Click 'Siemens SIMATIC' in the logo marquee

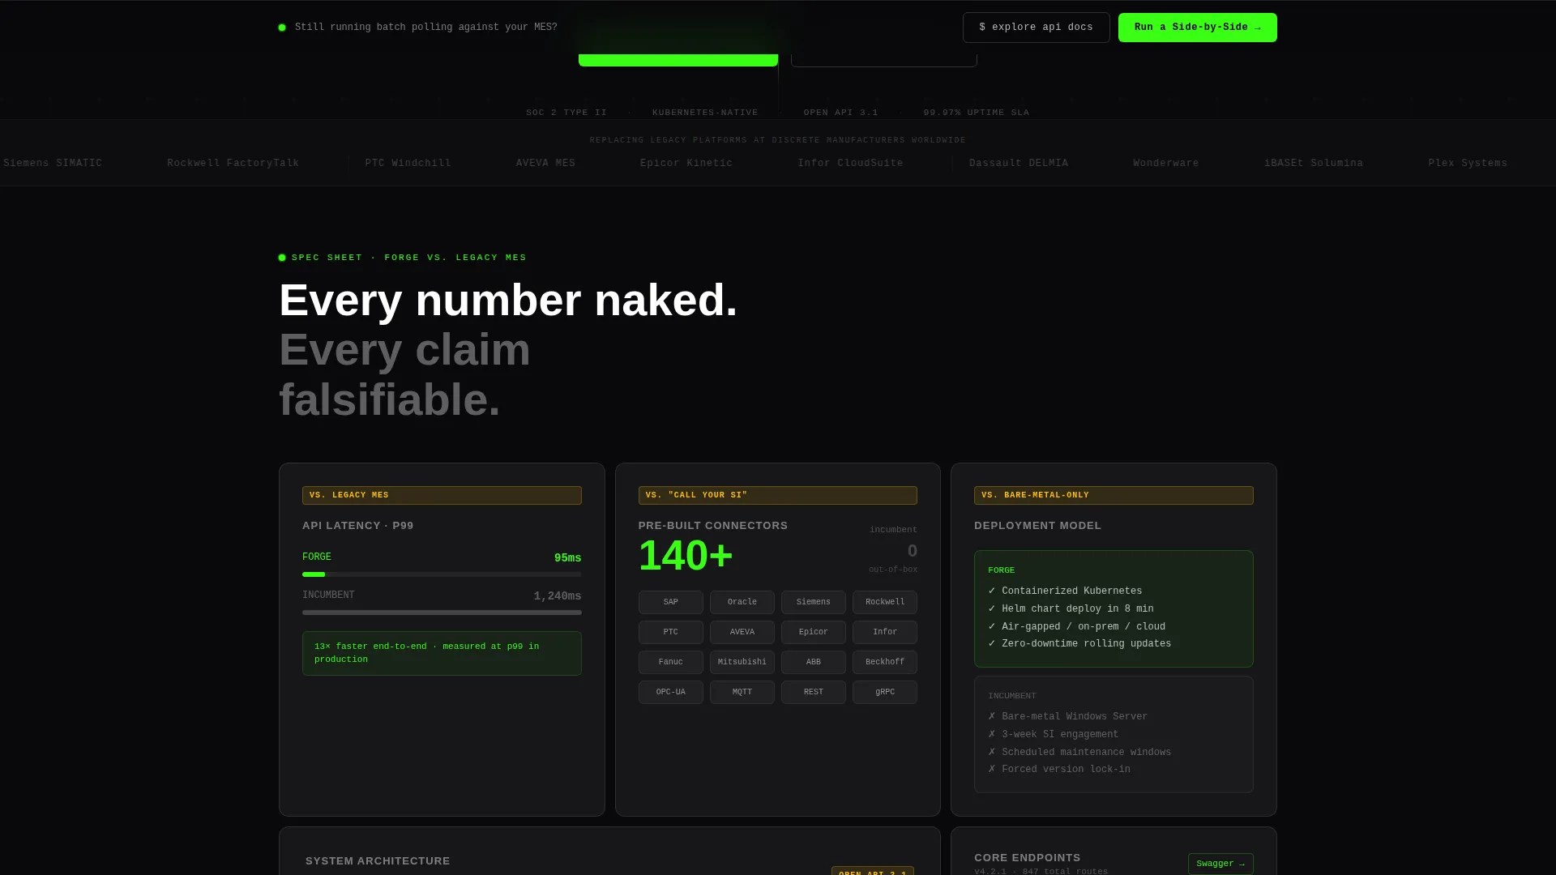[52, 163]
